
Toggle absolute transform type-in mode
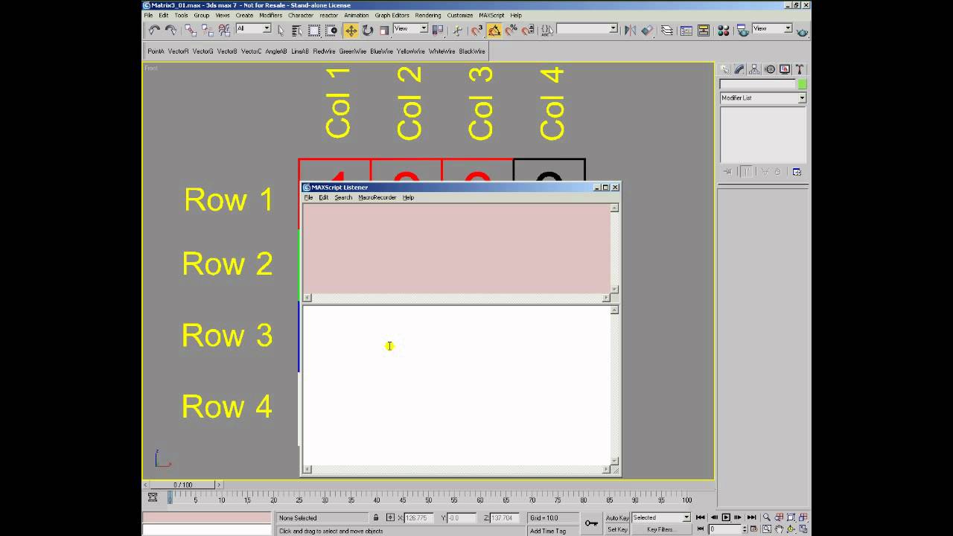click(390, 517)
